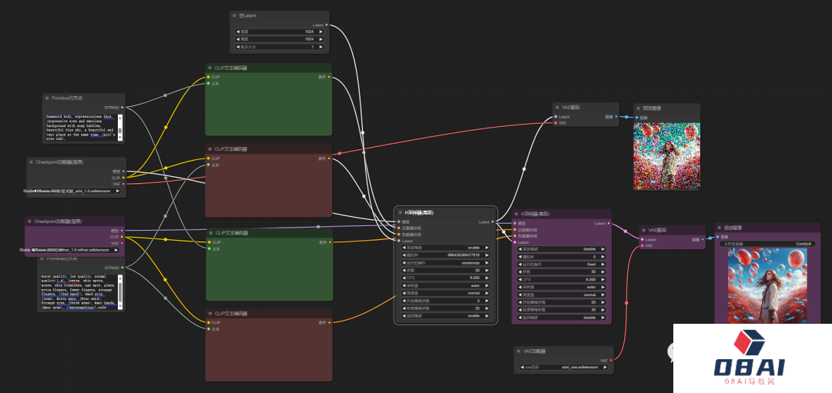
Task: Collapse the 保存图像 node title dot
Action: point(719,228)
